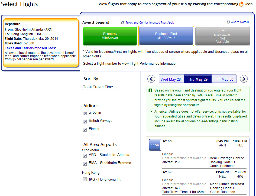Click Meal: Beverage Service text
The height and width of the screenshot is (196, 256).
[227, 158]
